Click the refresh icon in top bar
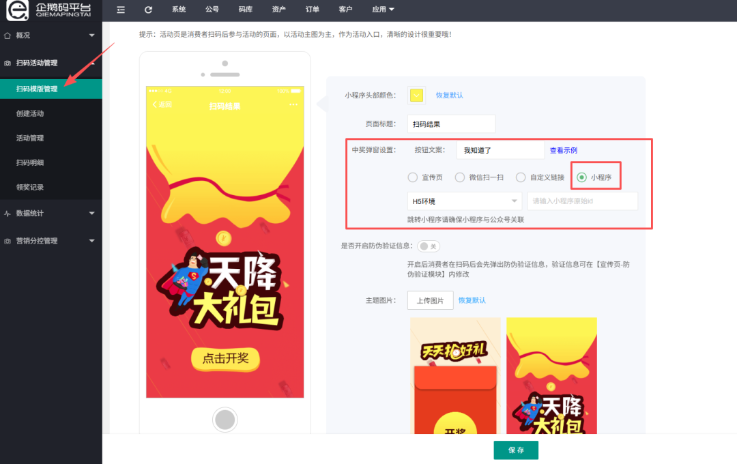The width and height of the screenshot is (737, 464). click(148, 10)
